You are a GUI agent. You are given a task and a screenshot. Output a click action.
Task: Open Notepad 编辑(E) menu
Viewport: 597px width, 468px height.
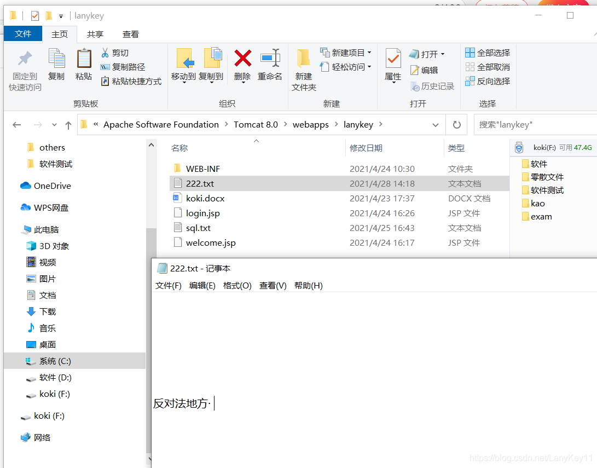[202, 286]
